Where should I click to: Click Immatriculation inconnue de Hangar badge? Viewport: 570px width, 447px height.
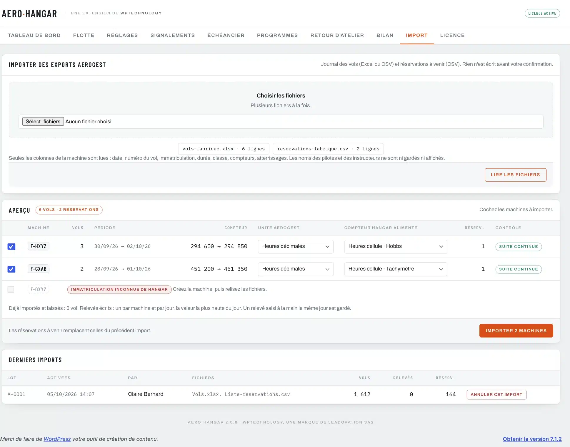119,289
